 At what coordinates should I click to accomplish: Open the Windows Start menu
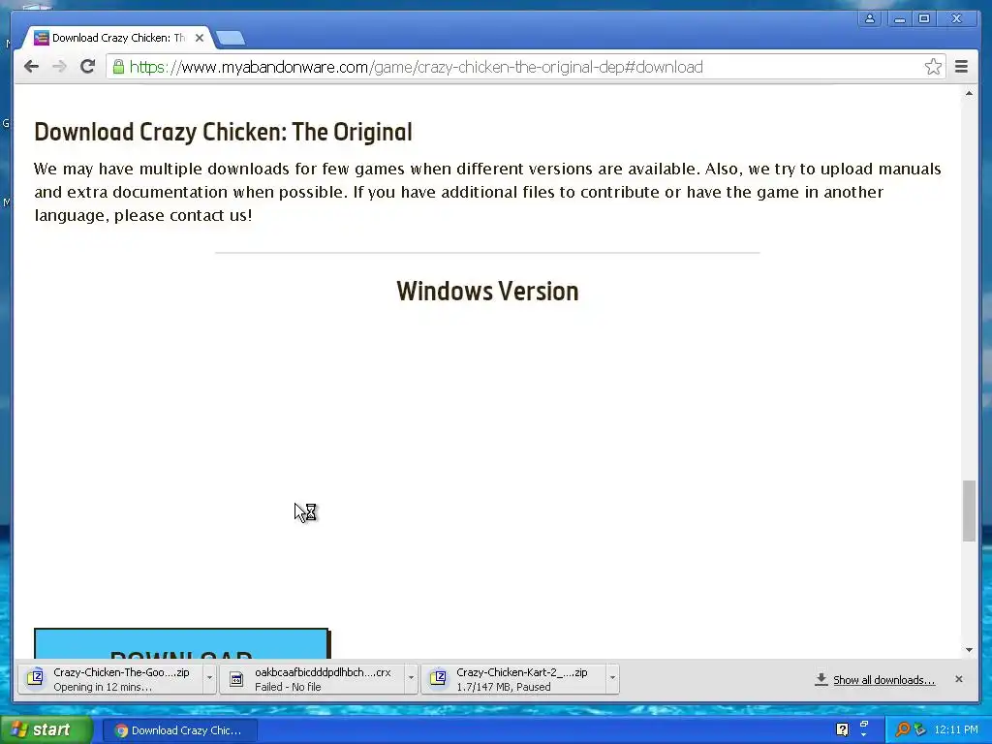(46, 729)
